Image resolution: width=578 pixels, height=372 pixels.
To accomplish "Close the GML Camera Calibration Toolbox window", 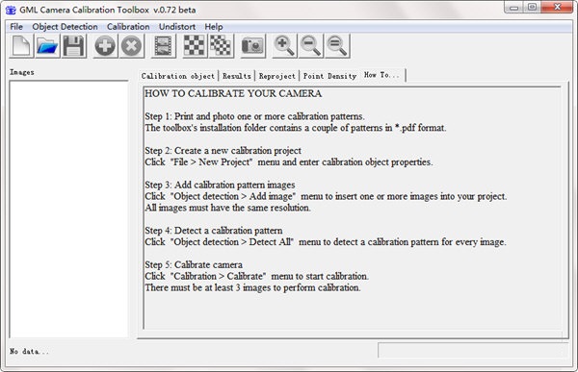I will pos(557,8).
